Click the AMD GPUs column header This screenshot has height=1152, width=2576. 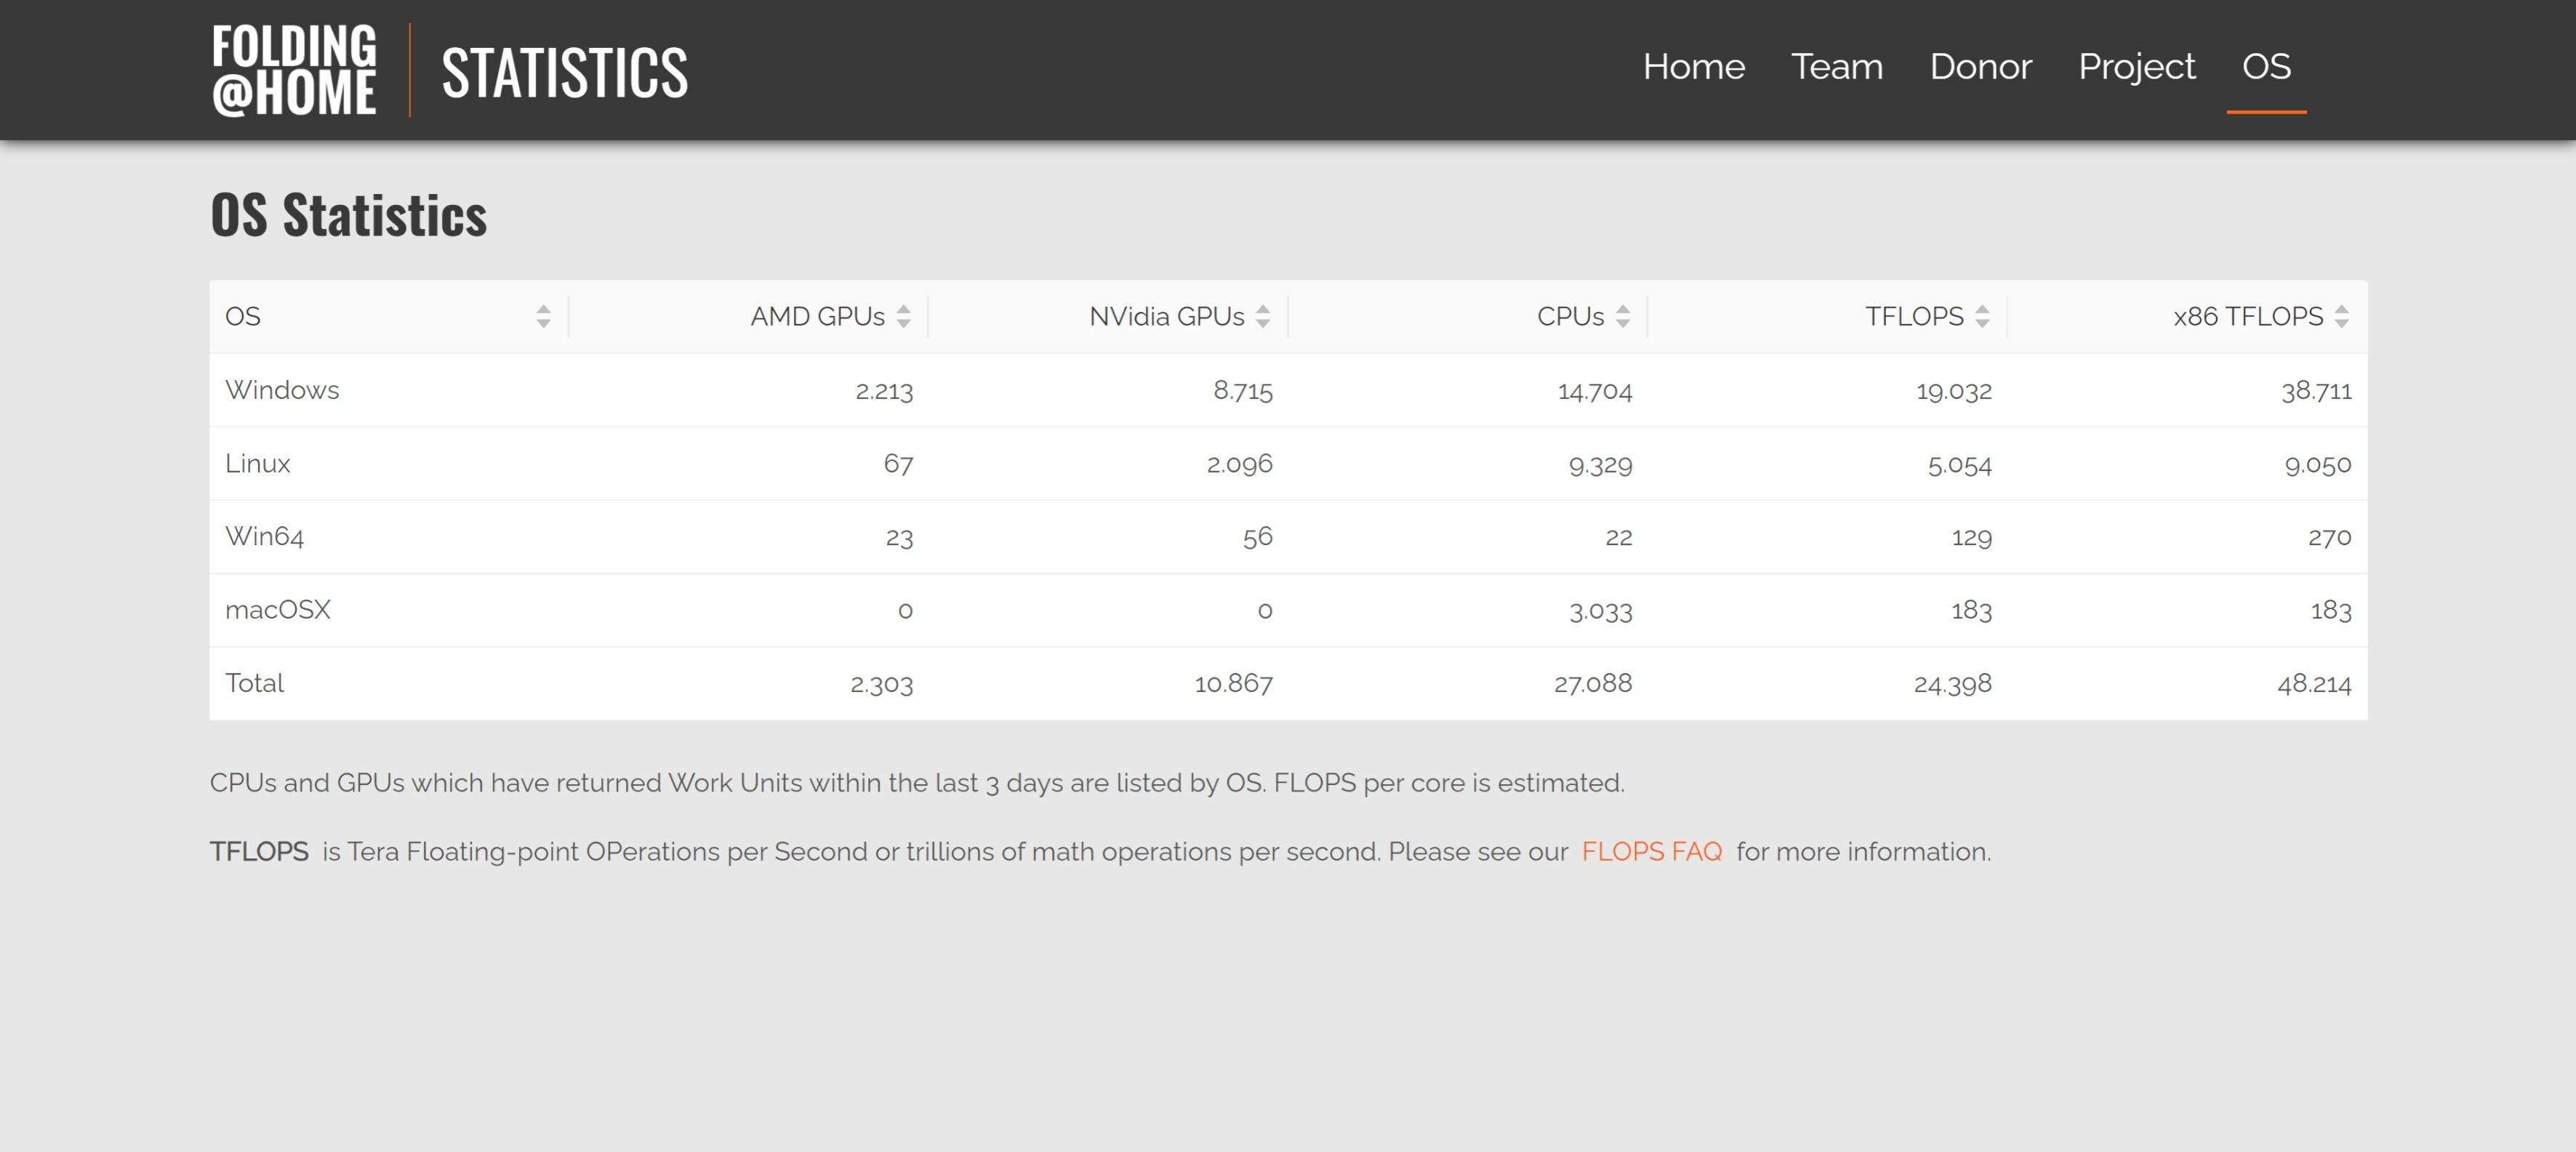(x=817, y=317)
